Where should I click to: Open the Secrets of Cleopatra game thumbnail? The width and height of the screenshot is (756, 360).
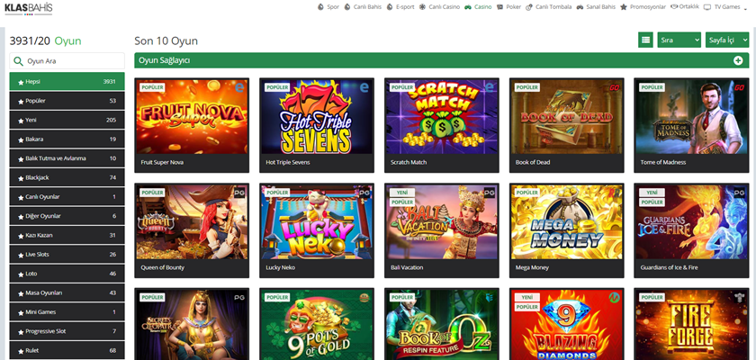192,325
